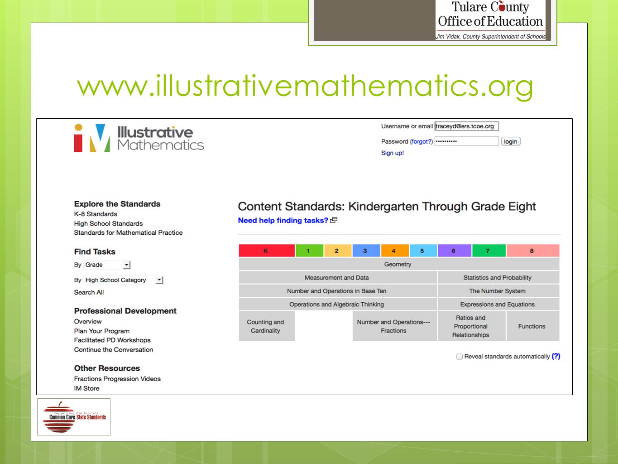Select the red Kindergarten K grade tab
This screenshot has height=464, width=618.
[x=267, y=251]
